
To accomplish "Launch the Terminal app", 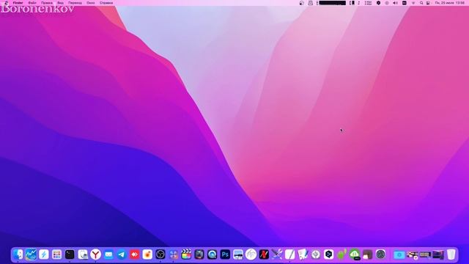I will point(70,254).
